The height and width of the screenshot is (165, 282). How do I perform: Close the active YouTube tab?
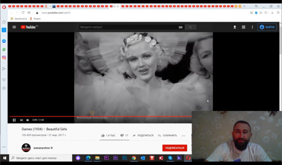118,6
